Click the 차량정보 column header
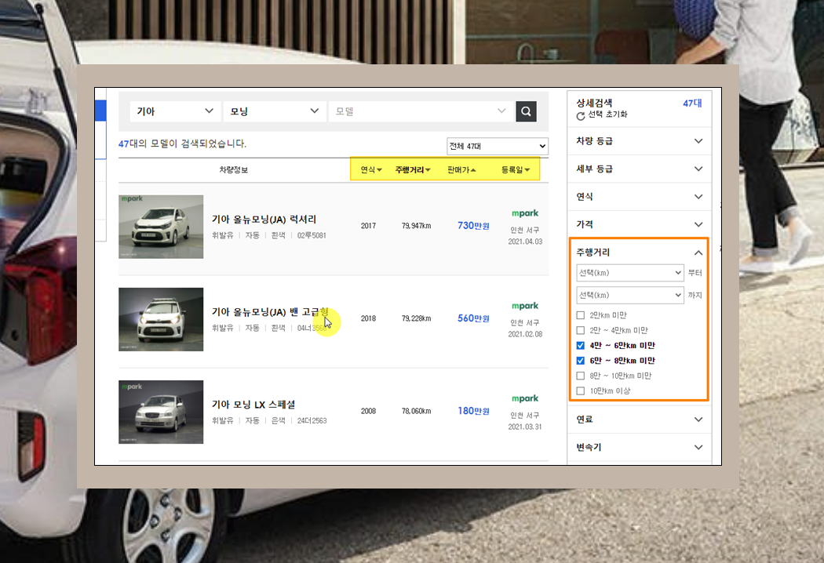The image size is (824, 563). (x=234, y=169)
